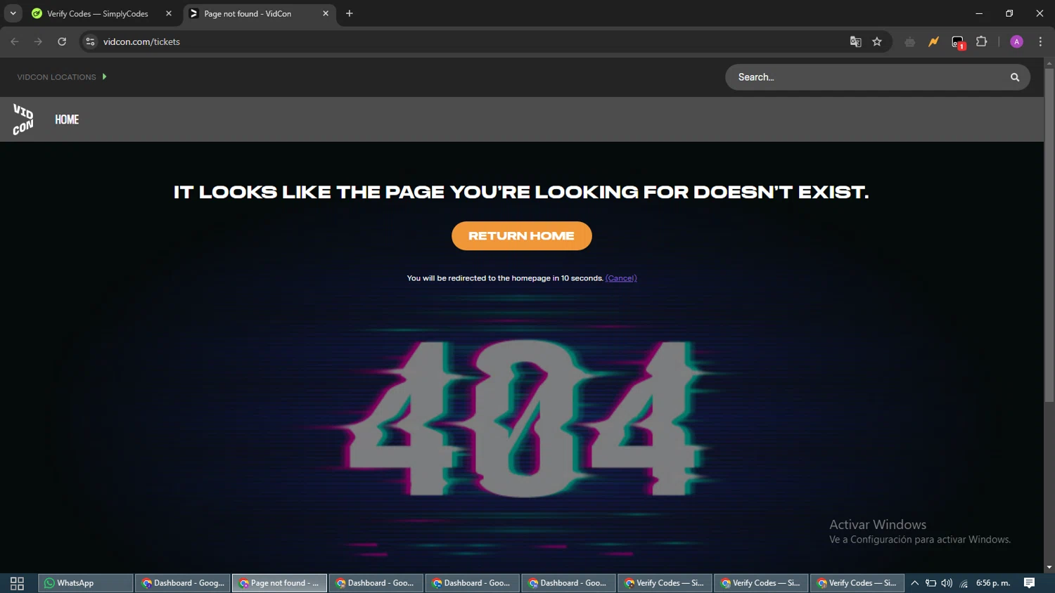Click the battery status tray icon

931,583
